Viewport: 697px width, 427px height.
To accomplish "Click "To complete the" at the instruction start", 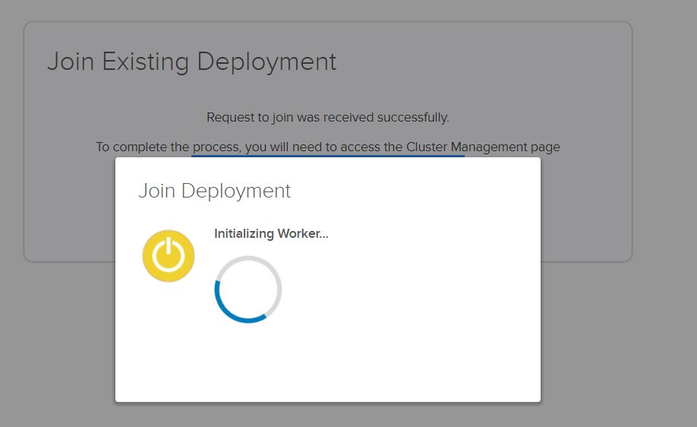I will click(x=142, y=147).
